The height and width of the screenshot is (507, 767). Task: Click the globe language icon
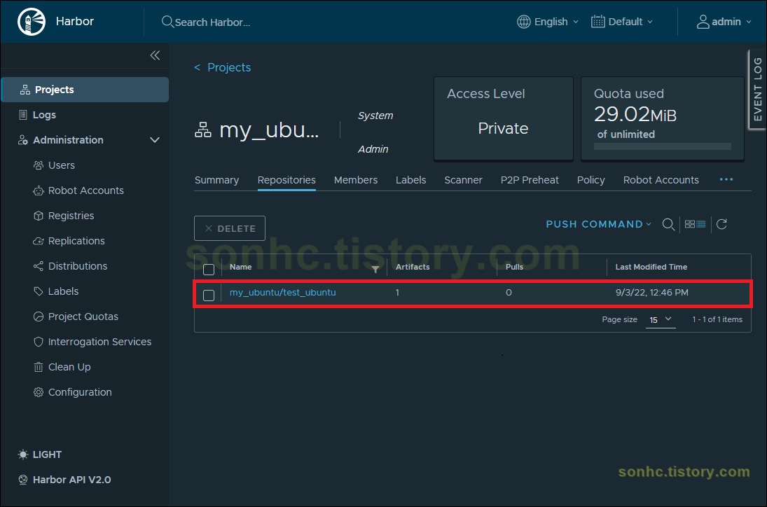point(523,22)
